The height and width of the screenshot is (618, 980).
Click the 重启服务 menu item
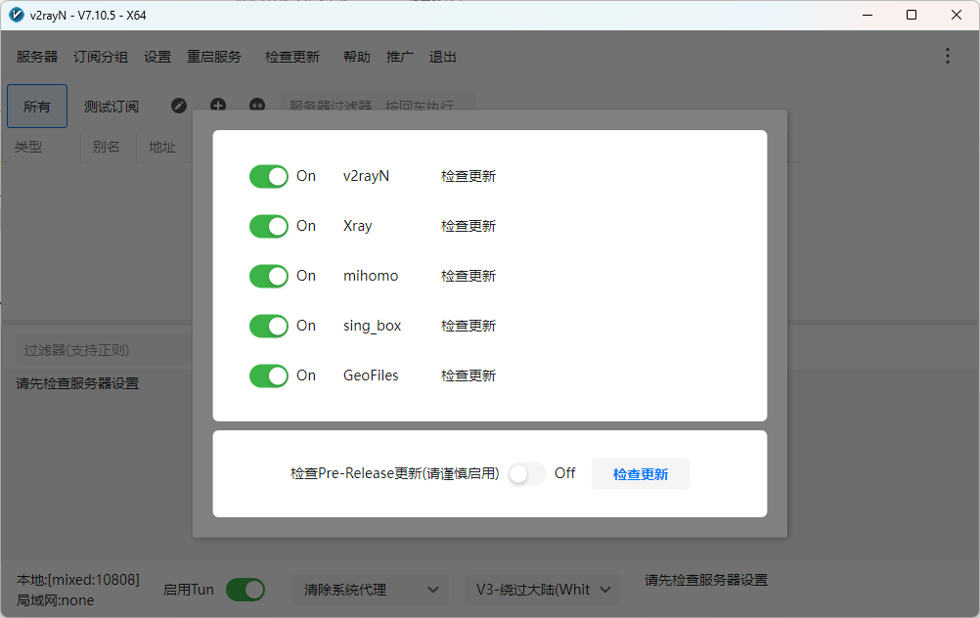tap(214, 56)
